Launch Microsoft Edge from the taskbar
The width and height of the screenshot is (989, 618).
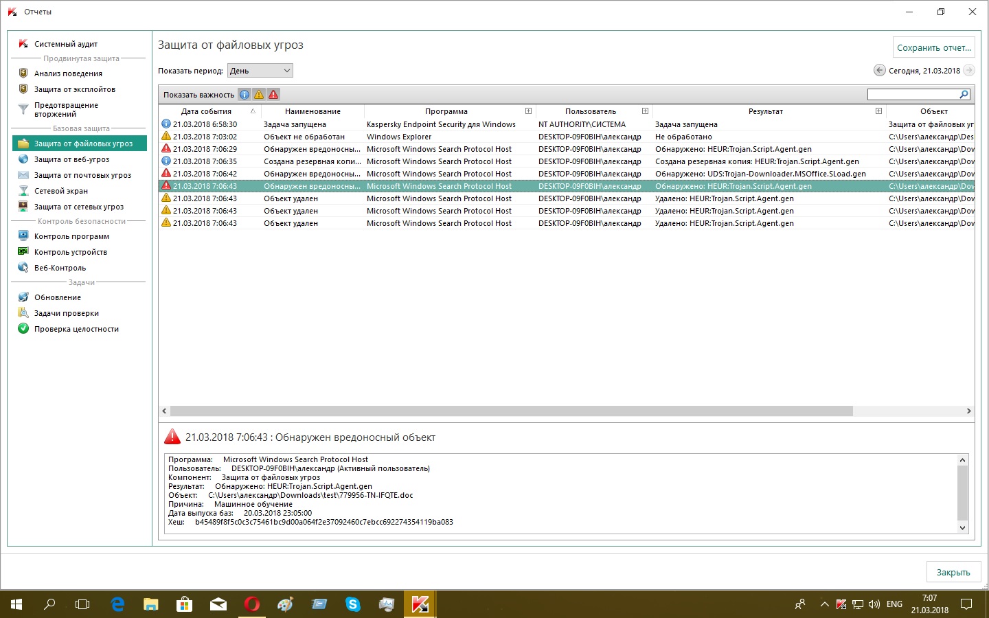(117, 604)
